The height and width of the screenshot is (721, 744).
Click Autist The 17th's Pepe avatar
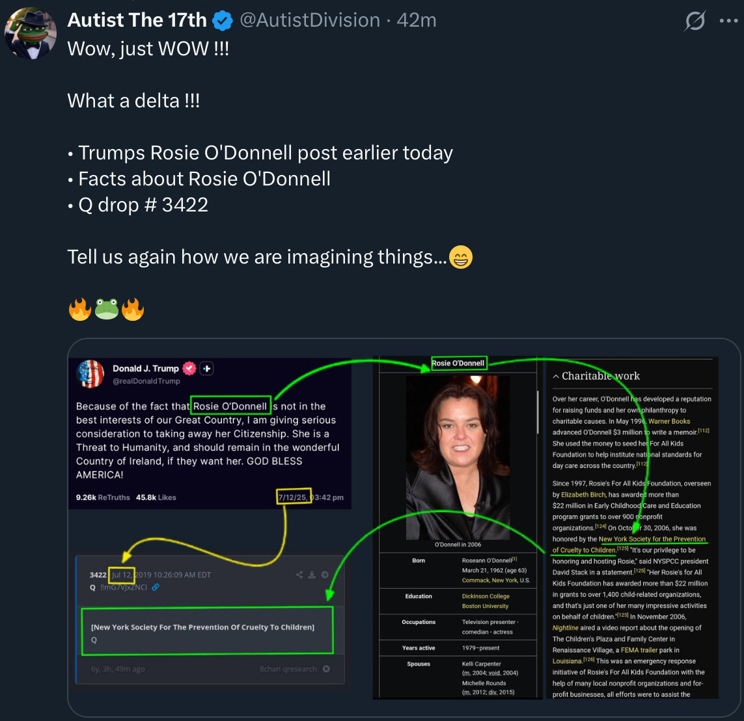click(31, 34)
